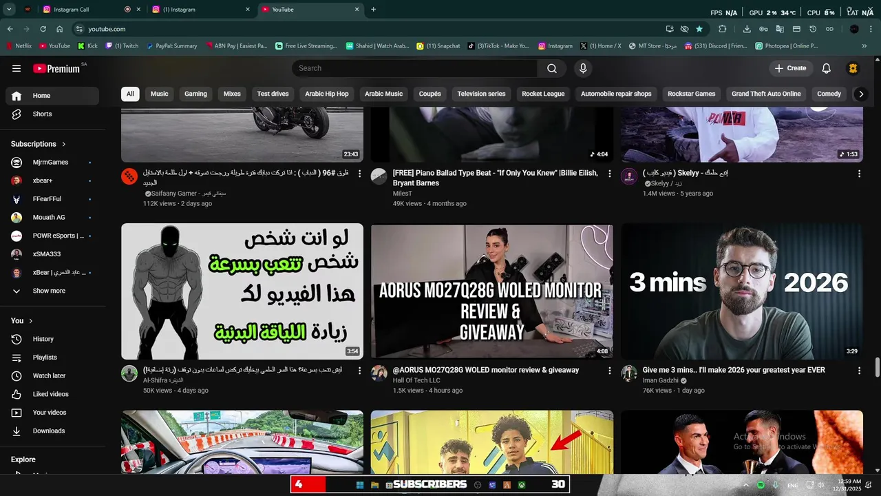Open More options for Skelyy video
Screen dimensions: 881x496
click(x=859, y=174)
